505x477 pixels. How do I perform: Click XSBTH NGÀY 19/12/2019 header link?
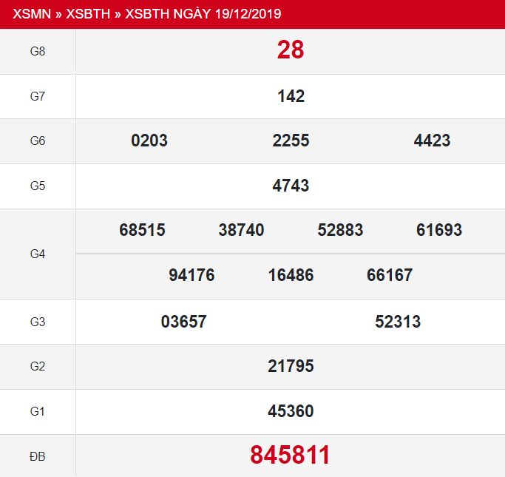tap(203, 14)
